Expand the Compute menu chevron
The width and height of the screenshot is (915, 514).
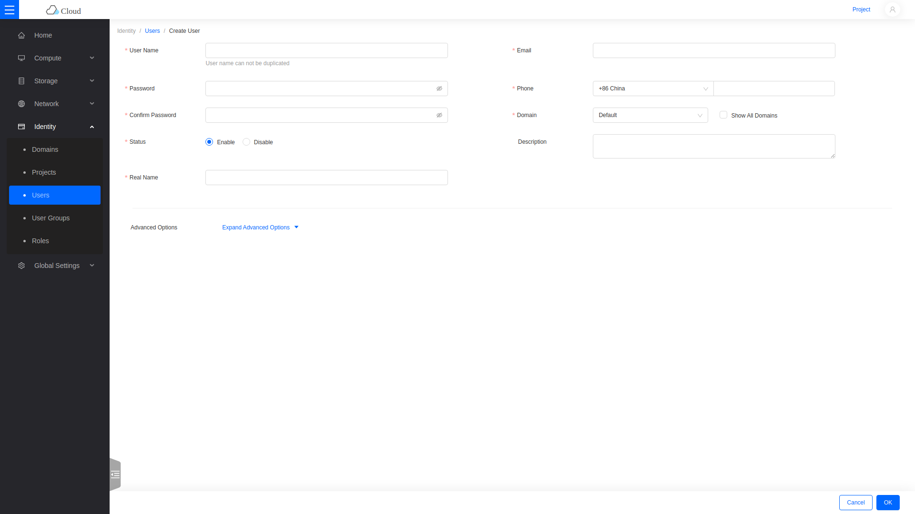(x=92, y=58)
